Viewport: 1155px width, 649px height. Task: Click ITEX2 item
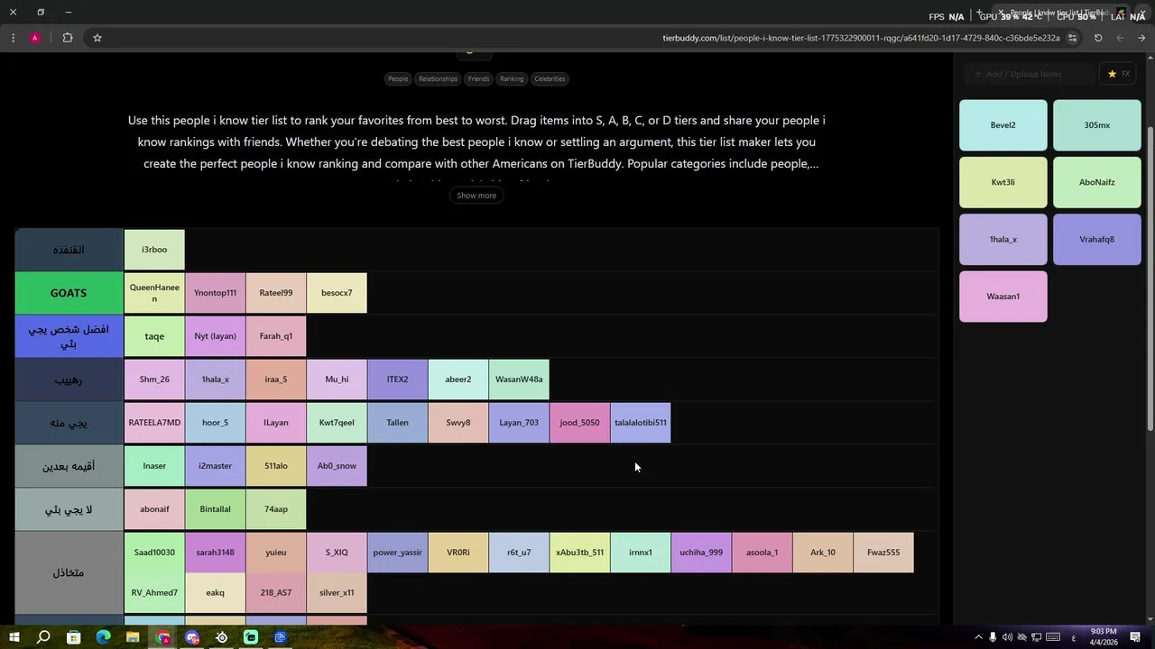pyautogui.click(x=397, y=379)
